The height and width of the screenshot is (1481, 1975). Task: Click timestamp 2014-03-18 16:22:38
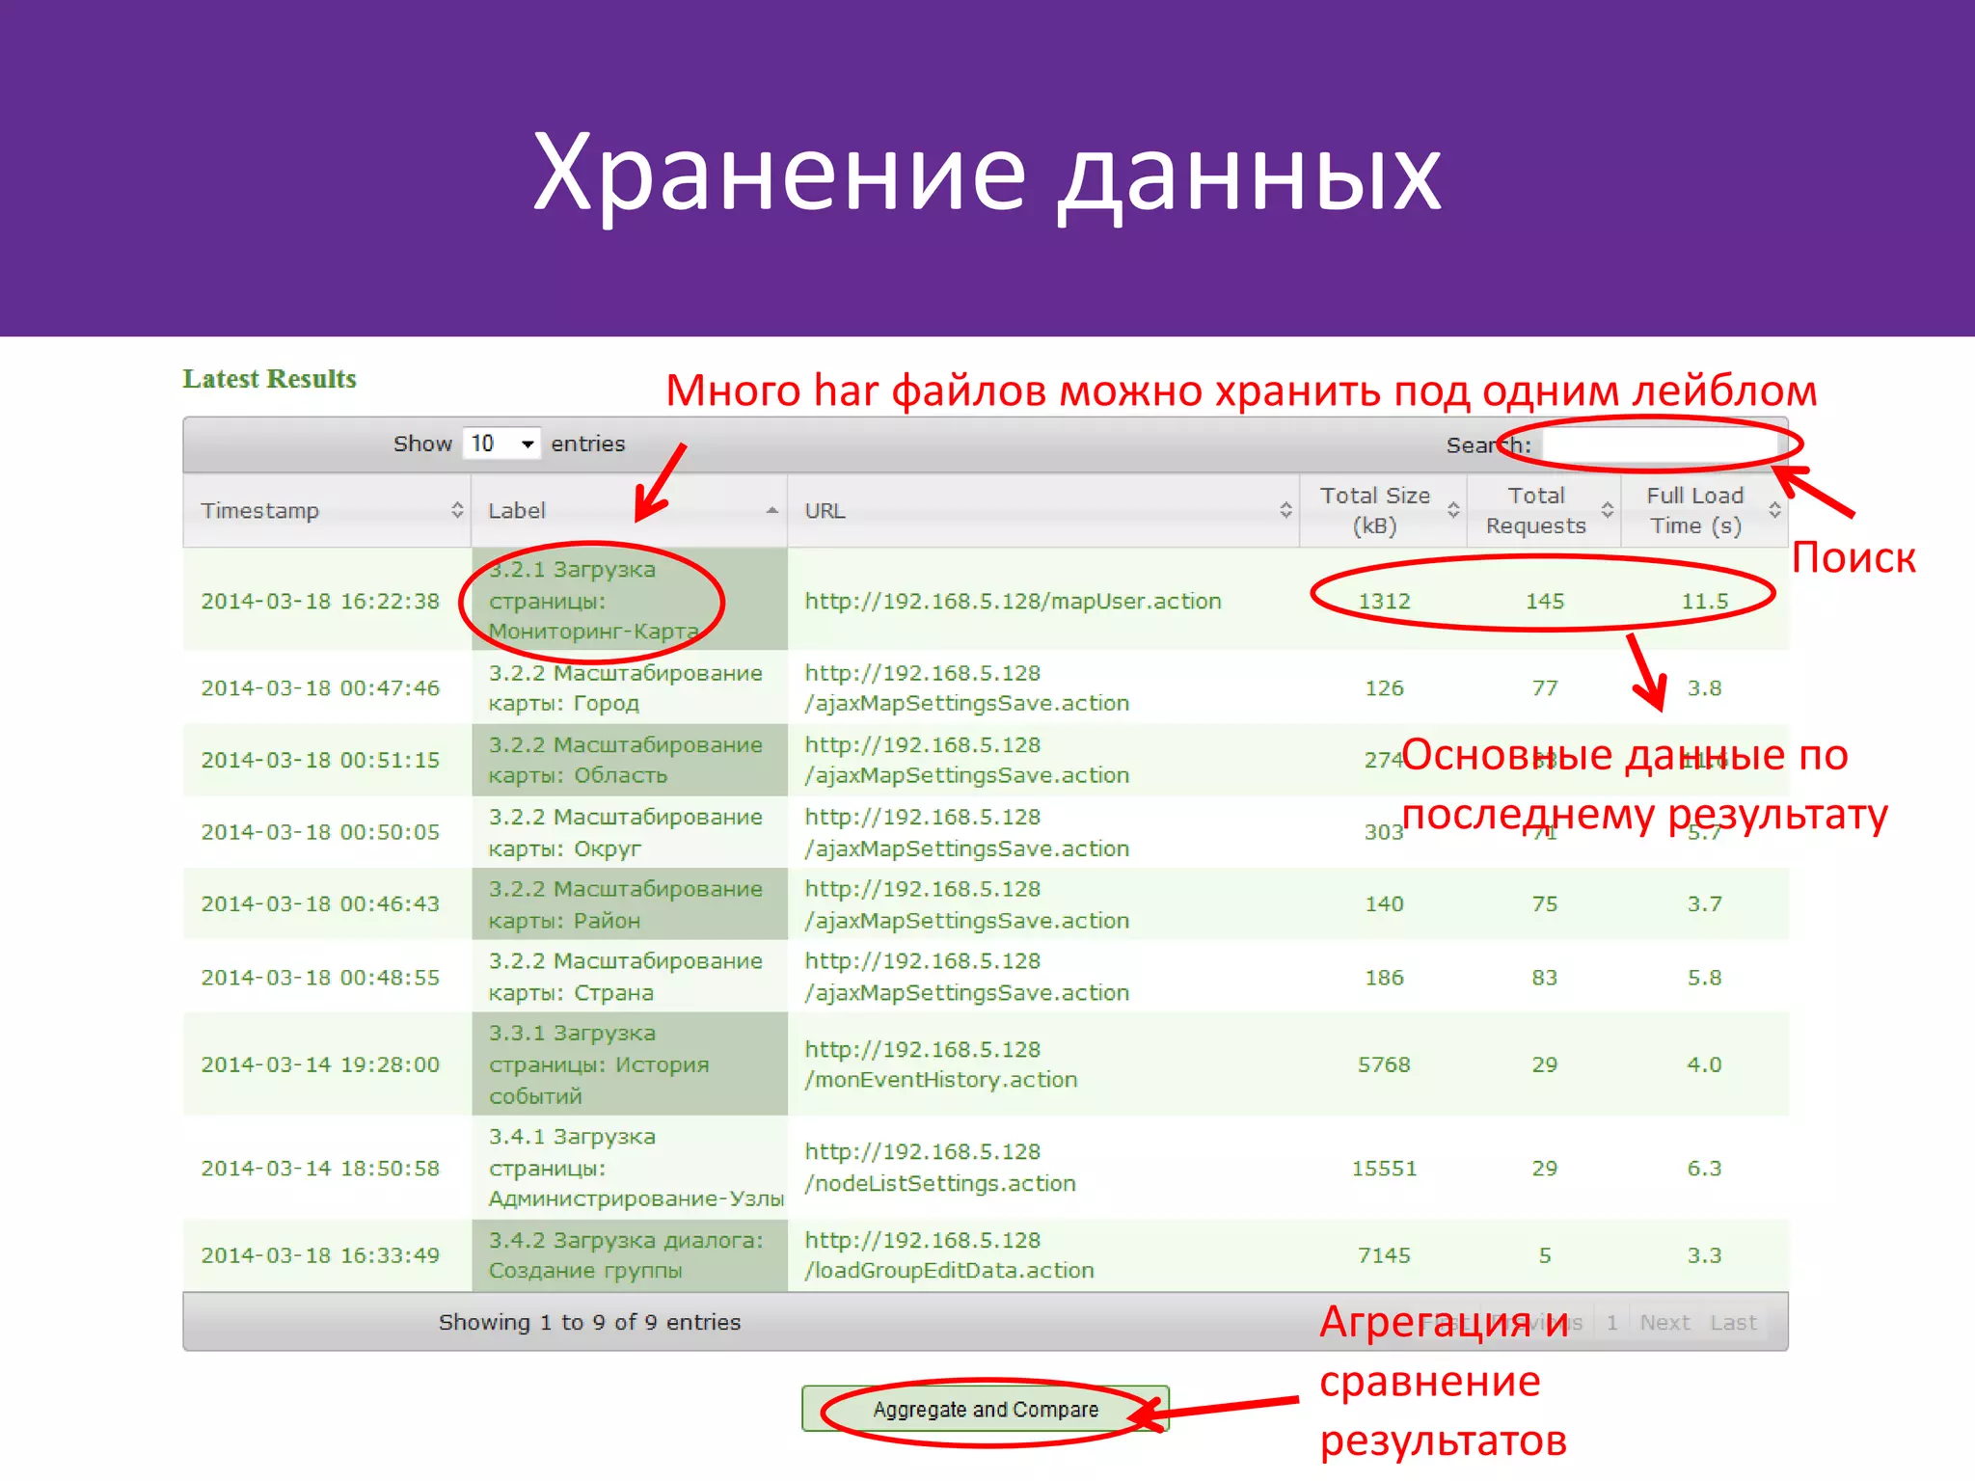pos(320,601)
